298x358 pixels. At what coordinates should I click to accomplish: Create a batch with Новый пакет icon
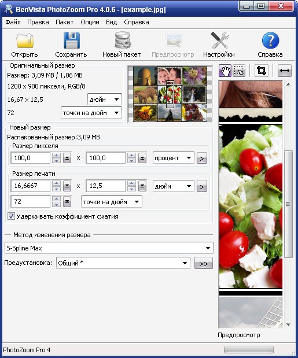coord(123,40)
